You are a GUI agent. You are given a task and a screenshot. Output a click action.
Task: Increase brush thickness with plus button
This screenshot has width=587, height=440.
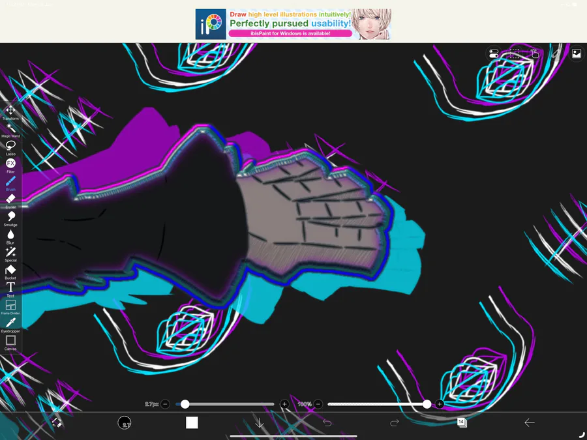284,404
